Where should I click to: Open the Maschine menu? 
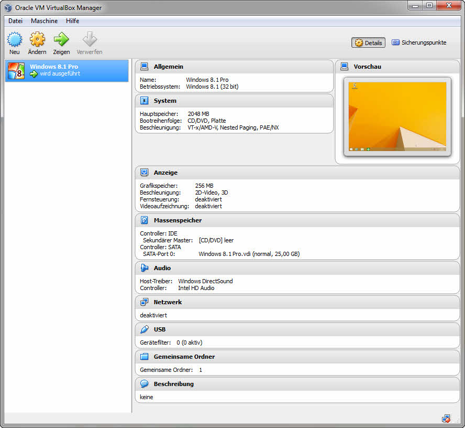tap(44, 21)
